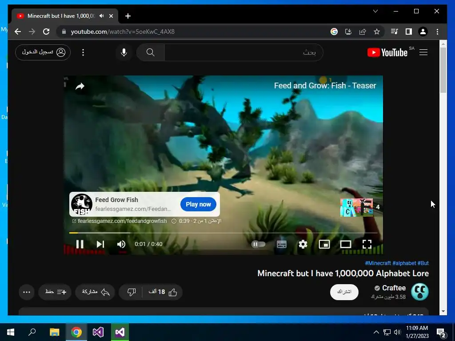455x341 pixels.
Task: Open the notification center
Action: (x=441, y=332)
